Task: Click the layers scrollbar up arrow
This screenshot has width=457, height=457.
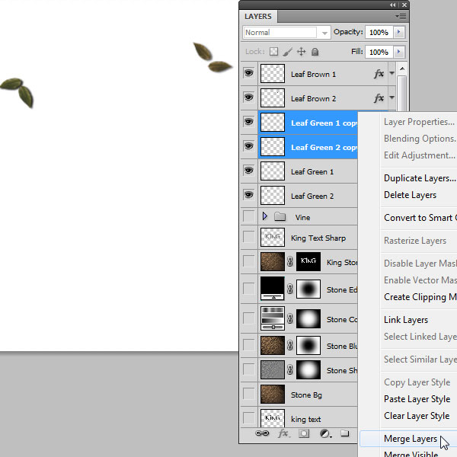Action: pyautogui.click(x=402, y=69)
